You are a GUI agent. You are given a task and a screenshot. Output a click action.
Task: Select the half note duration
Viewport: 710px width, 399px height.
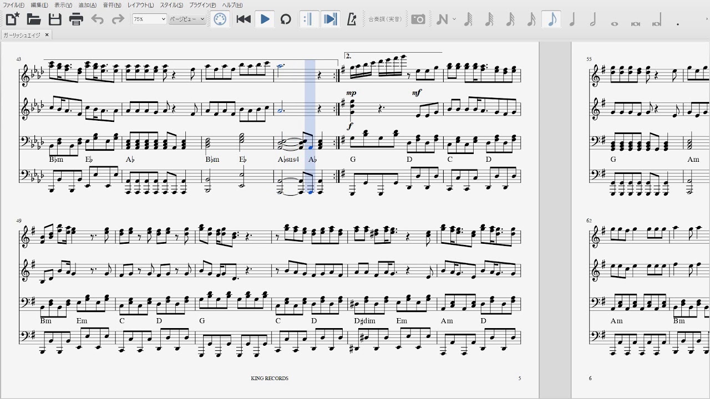point(593,19)
